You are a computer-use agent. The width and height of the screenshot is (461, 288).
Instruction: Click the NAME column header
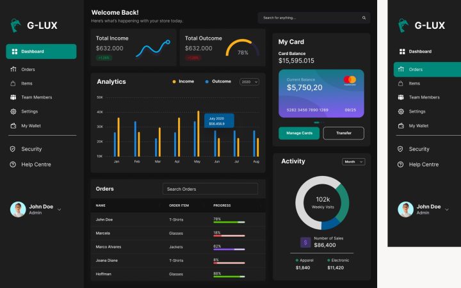point(101,205)
